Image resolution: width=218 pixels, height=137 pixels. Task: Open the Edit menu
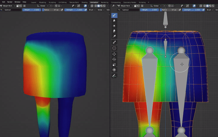[4, 2]
